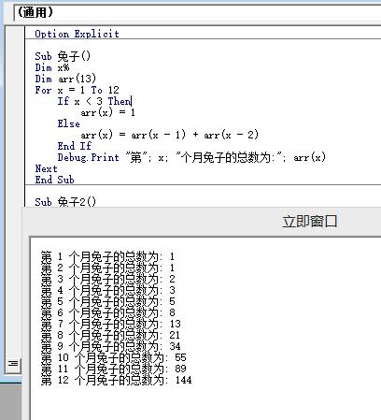Click the 'For x = 1 To 12' line

(x=77, y=90)
